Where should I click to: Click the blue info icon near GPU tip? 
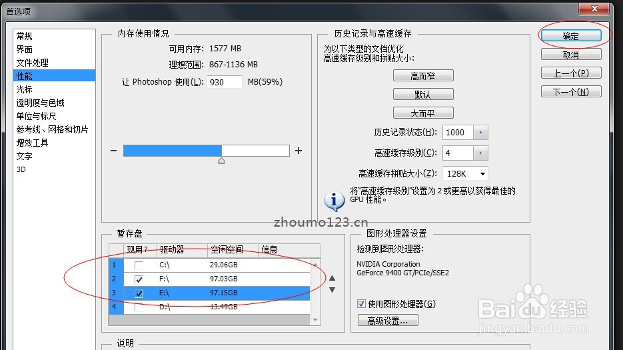[x=334, y=201]
